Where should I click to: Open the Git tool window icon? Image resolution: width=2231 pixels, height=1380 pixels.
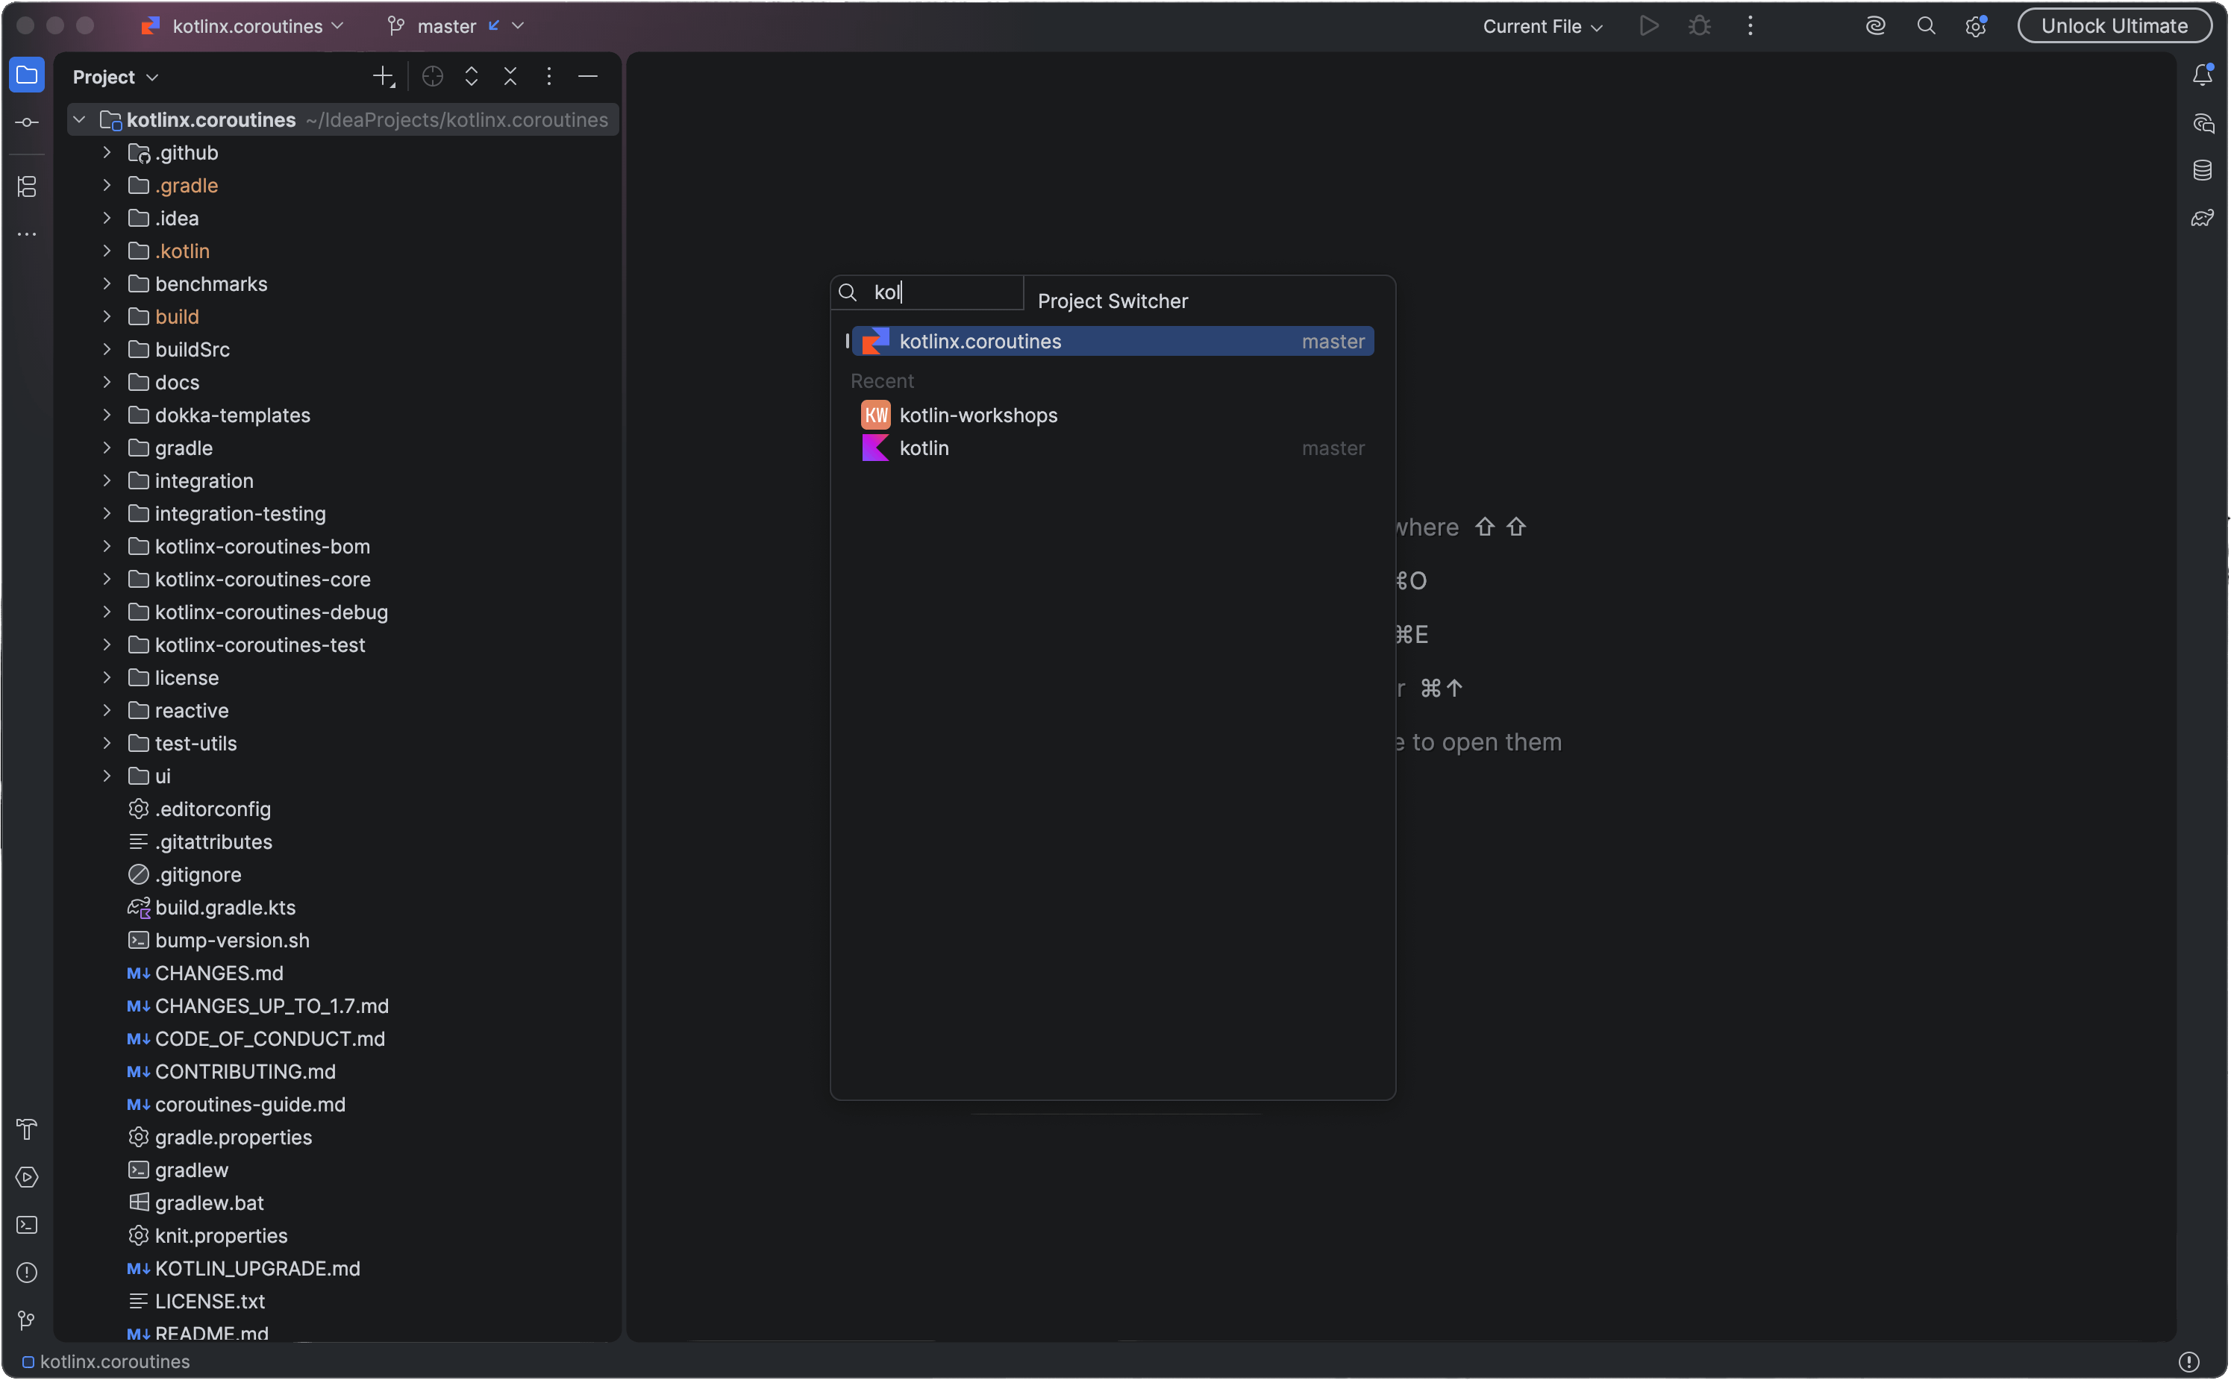[26, 1320]
